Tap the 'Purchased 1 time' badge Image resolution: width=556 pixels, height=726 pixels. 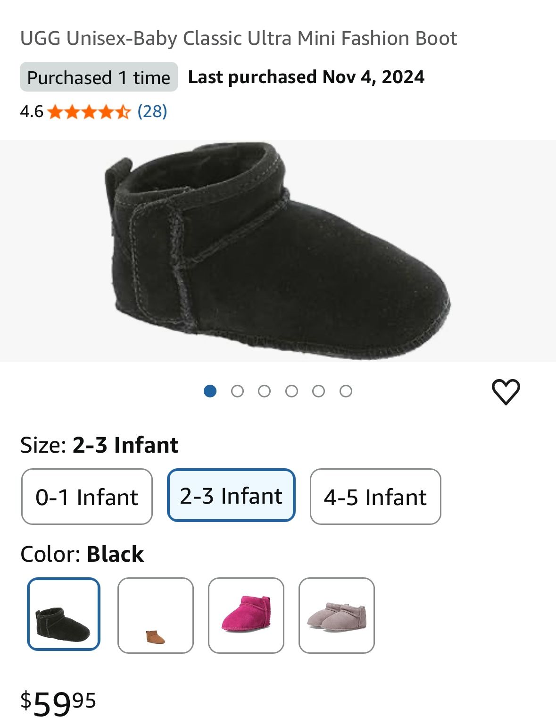[x=99, y=77]
